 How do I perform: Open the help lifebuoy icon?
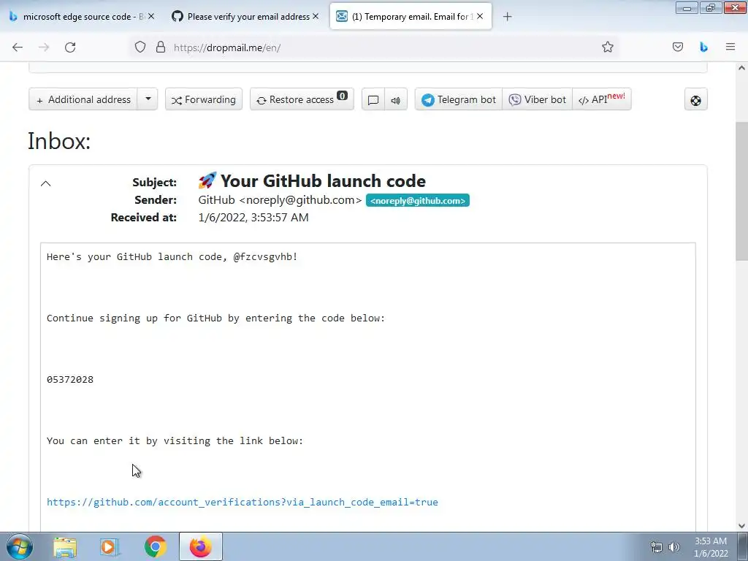(695, 99)
